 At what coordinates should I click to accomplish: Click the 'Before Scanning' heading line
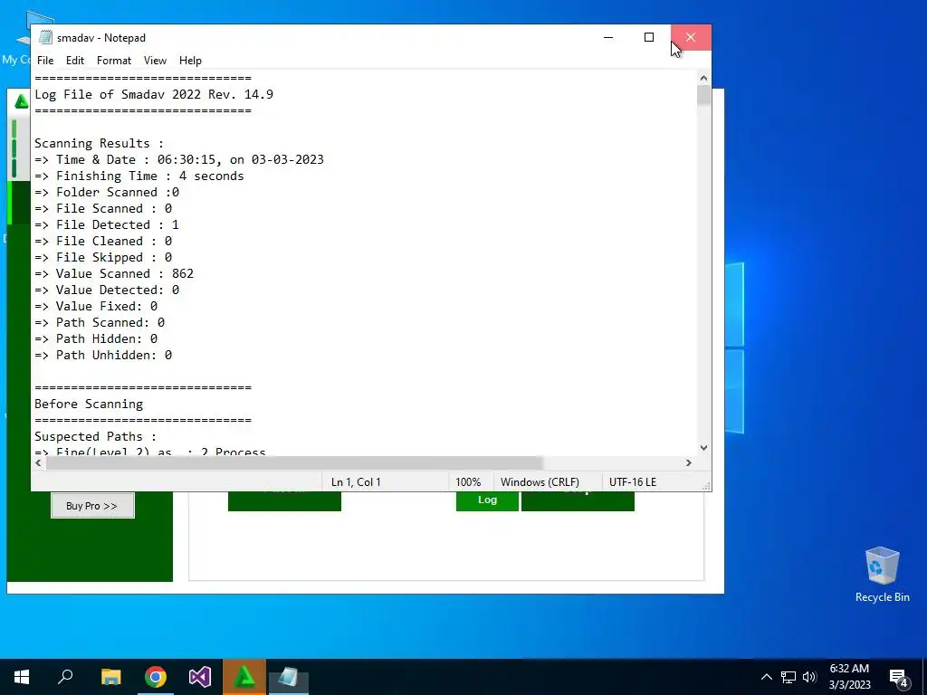pyautogui.click(x=89, y=405)
